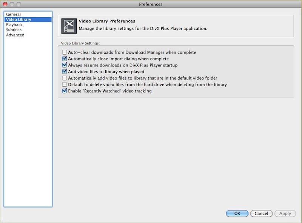
Task: Click Cancel to discard changes
Action: pos(261,214)
